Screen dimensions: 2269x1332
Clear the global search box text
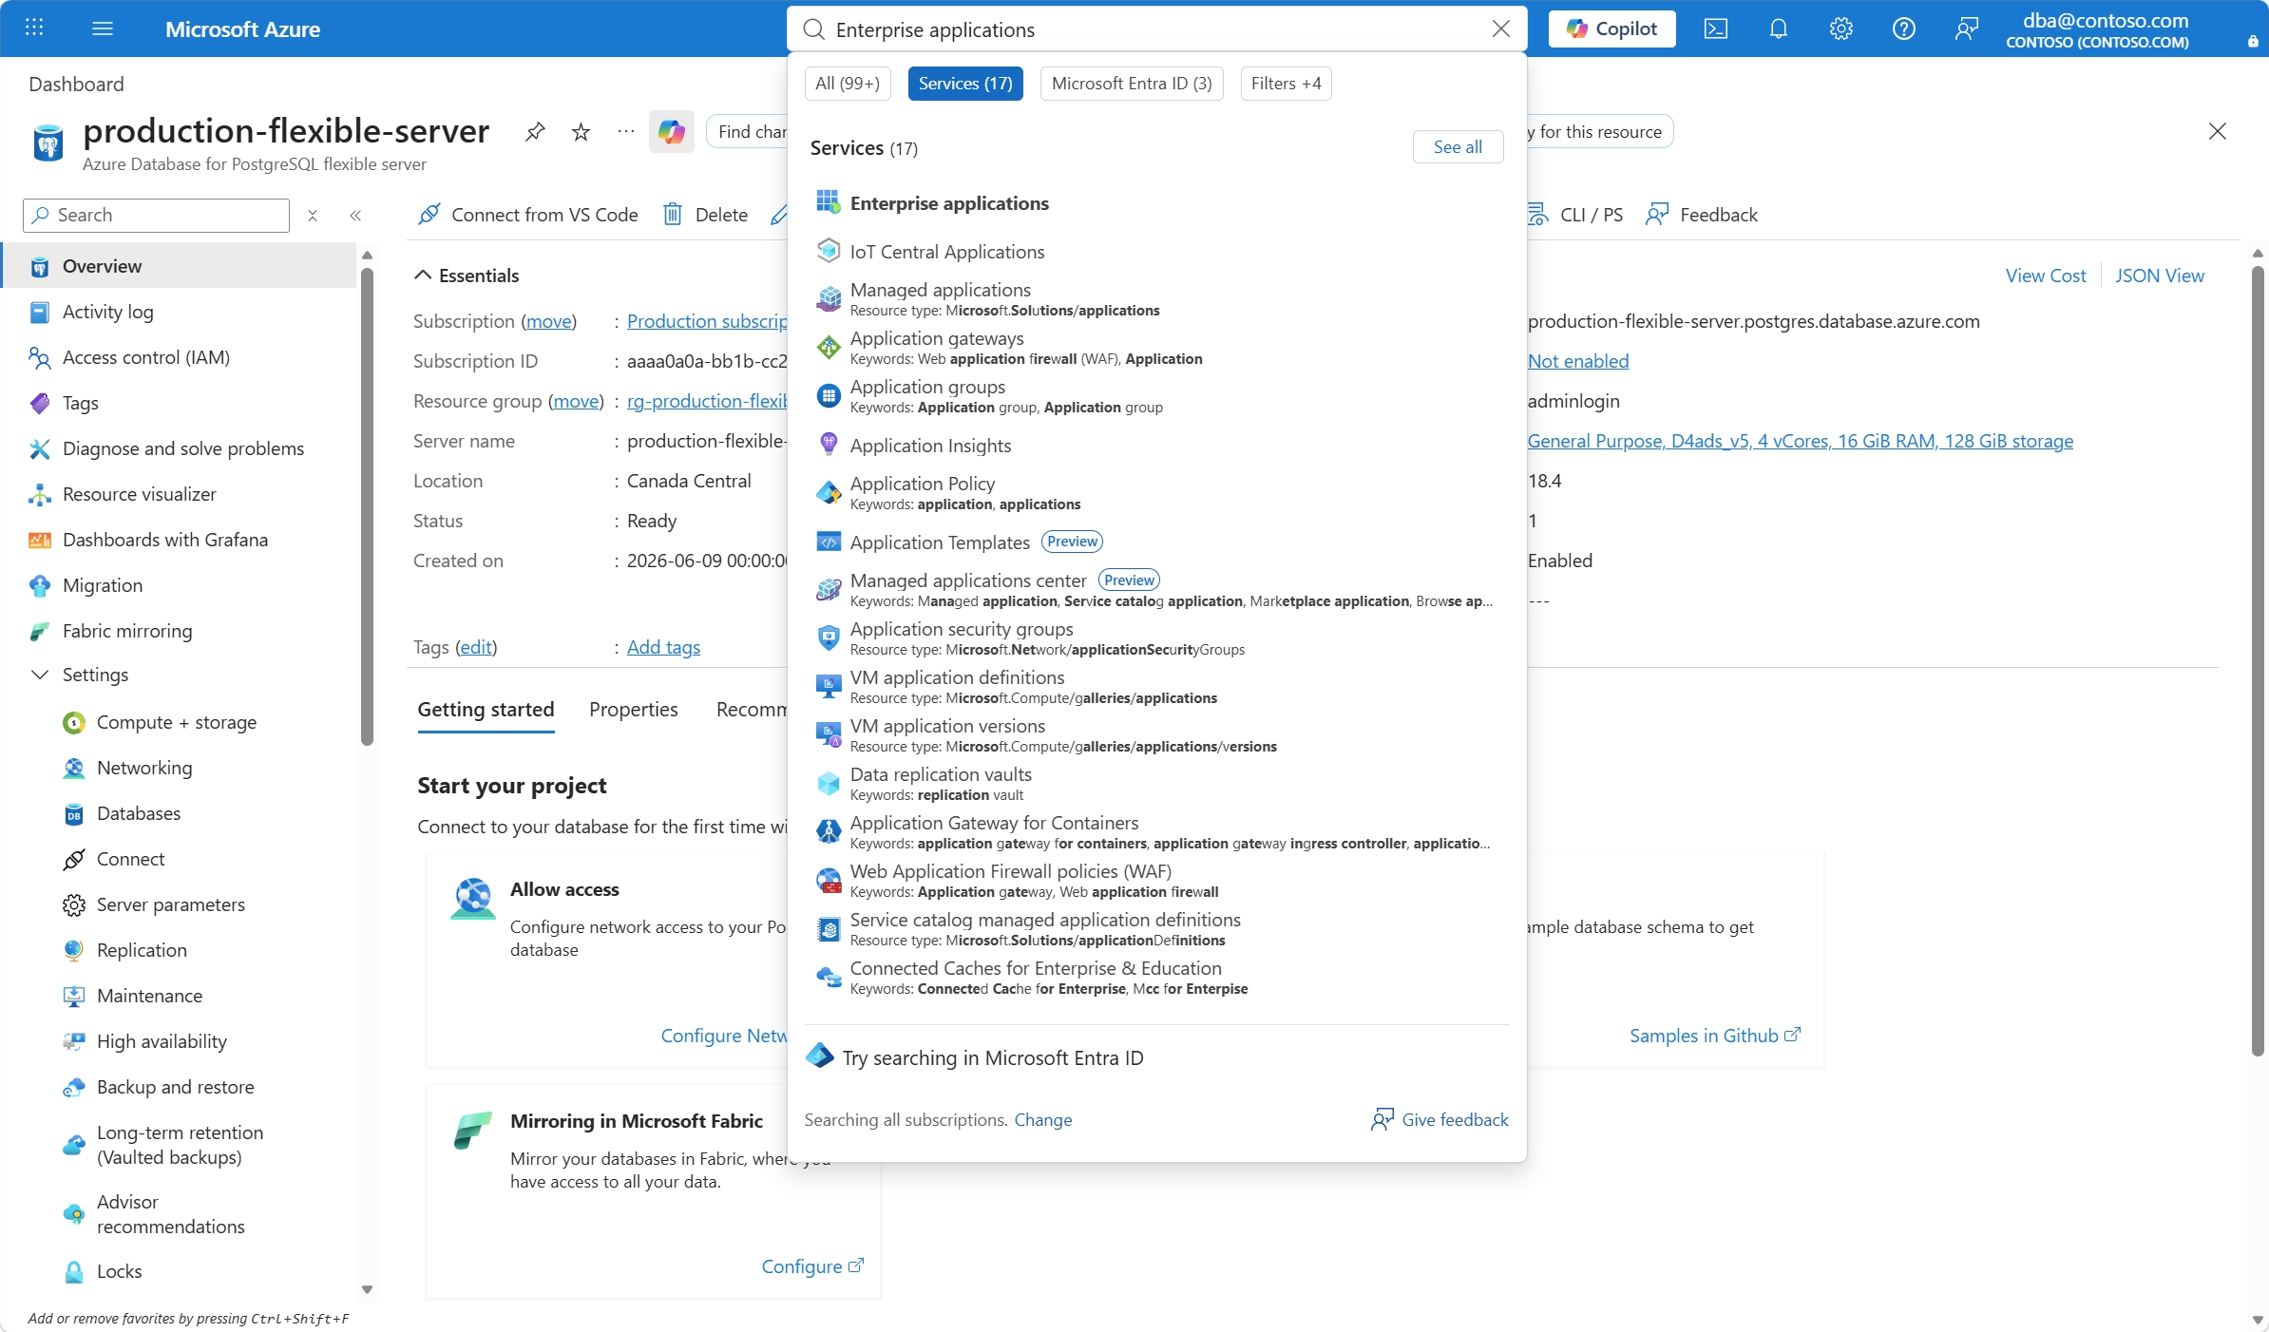pos(1501,29)
